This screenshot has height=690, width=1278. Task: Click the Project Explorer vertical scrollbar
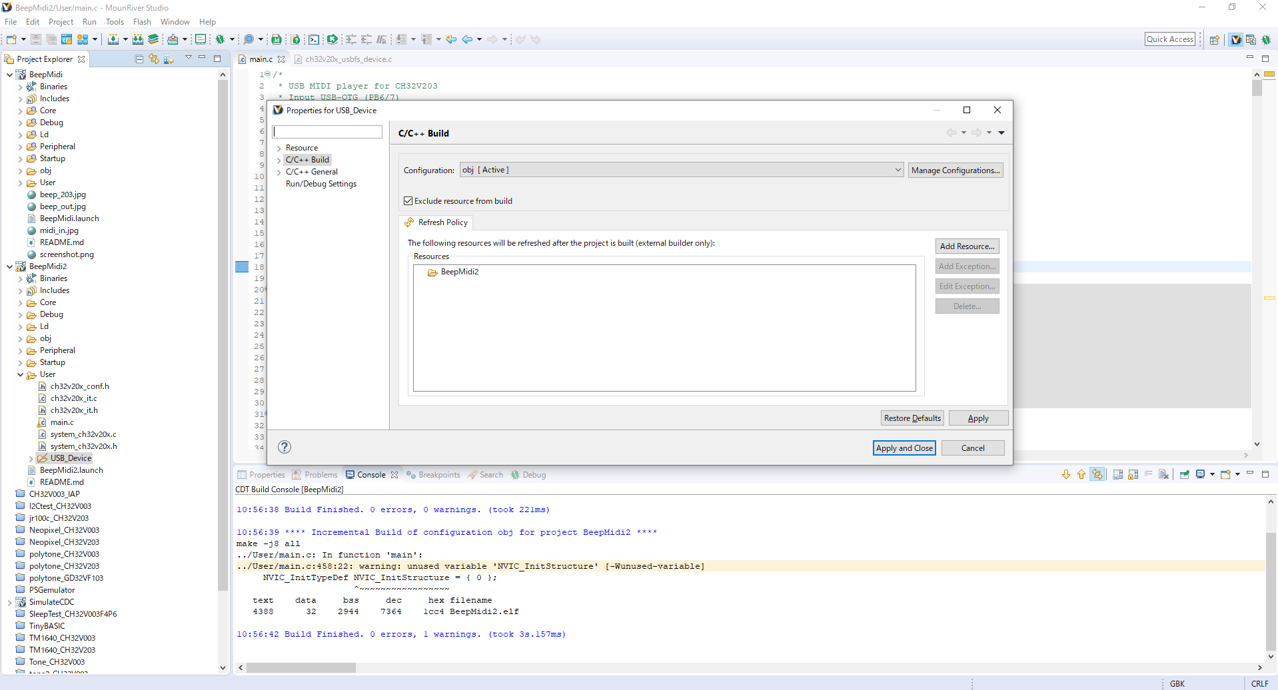(x=223, y=335)
